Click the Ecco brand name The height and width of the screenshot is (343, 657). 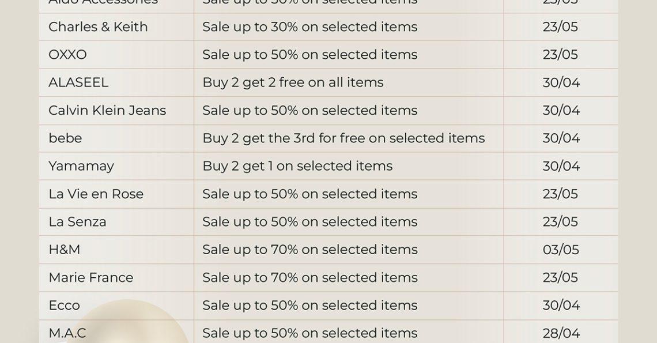[x=64, y=306]
